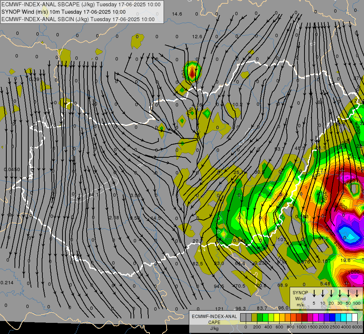Click the 12.6 value on map
Image resolution: width=364 pixels, height=334 pixels.
197,37
